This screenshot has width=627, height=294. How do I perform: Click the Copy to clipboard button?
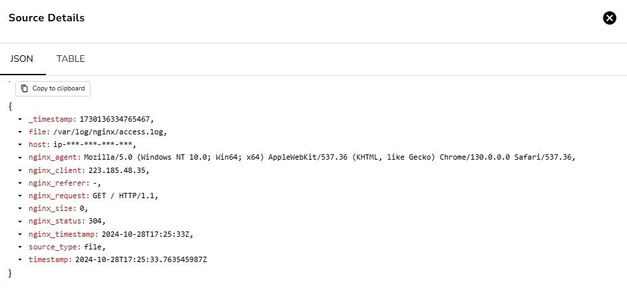pos(53,88)
